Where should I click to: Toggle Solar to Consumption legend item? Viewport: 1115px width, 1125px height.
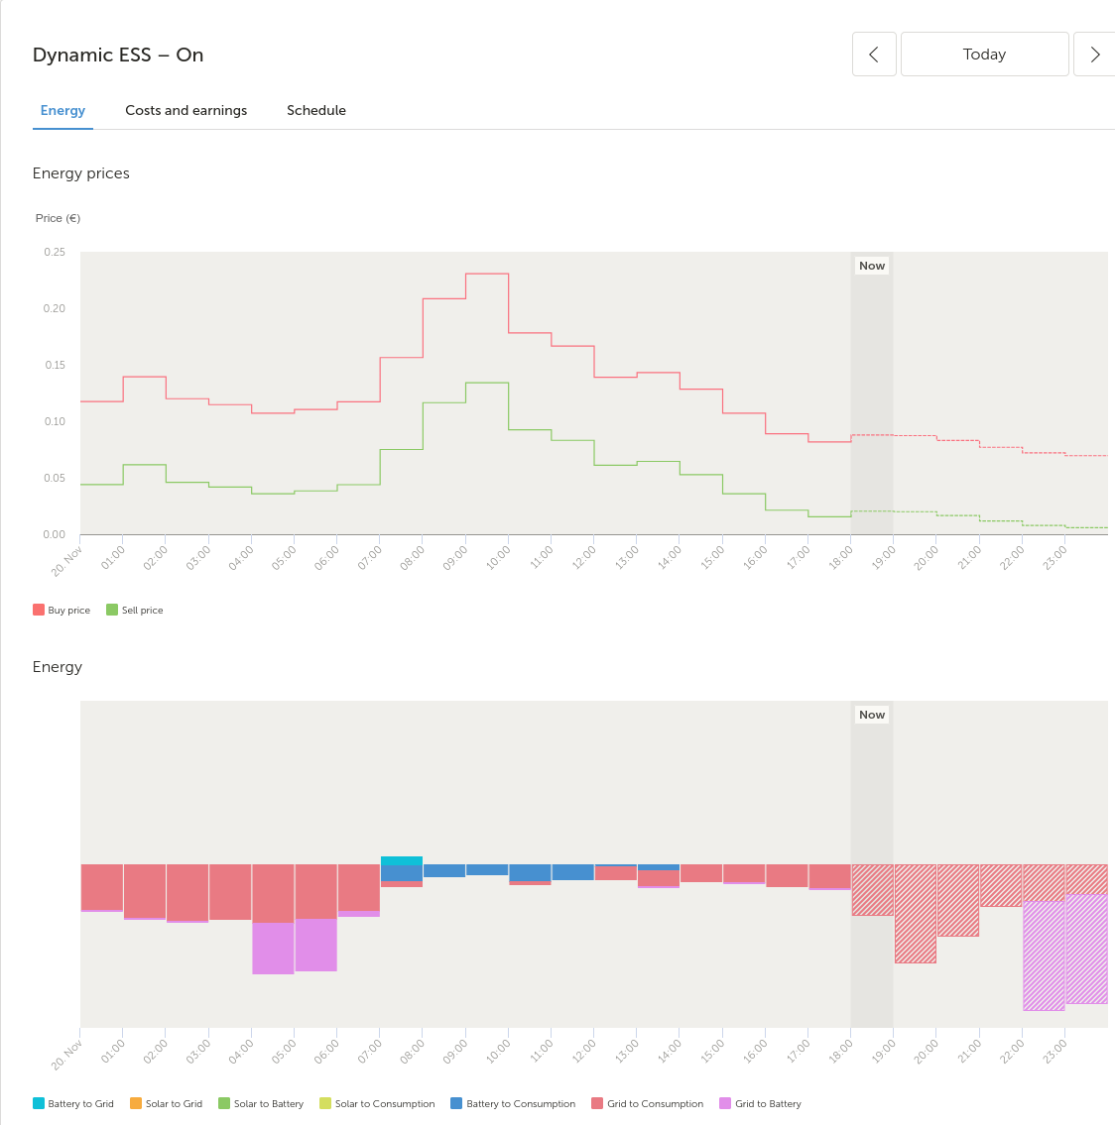pyautogui.click(x=377, y=1103)
